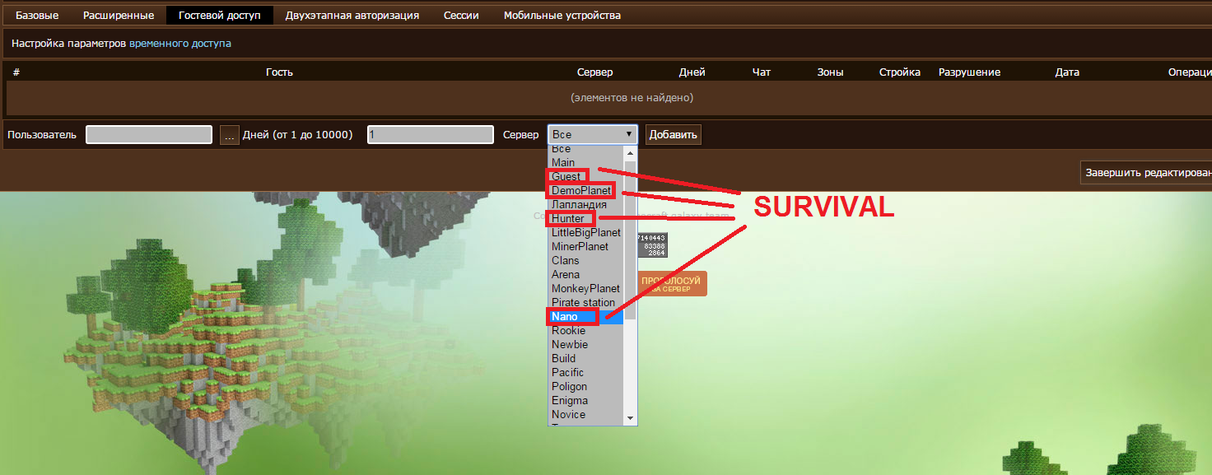Screen dimensions: 1212x475
Task: Click the Стройка column header
Action: (x=899, y=72)
